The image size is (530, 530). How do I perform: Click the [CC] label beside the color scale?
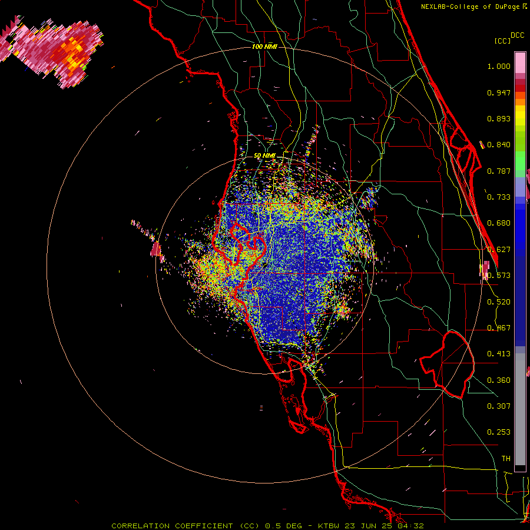point(502,41)
